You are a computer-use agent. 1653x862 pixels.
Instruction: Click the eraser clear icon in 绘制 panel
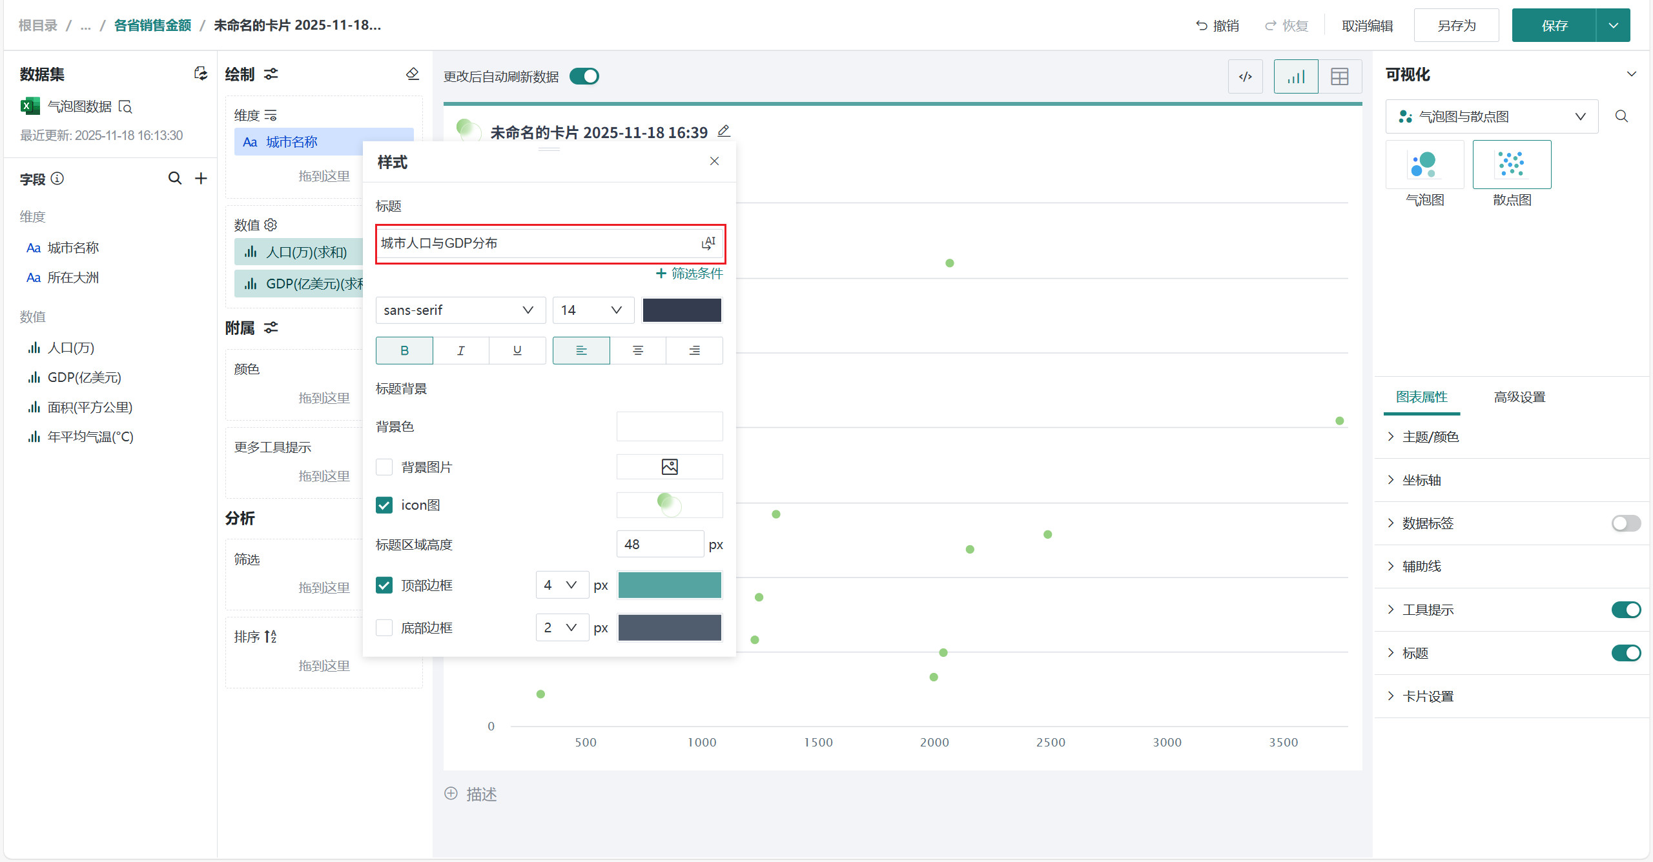[413, 74]
